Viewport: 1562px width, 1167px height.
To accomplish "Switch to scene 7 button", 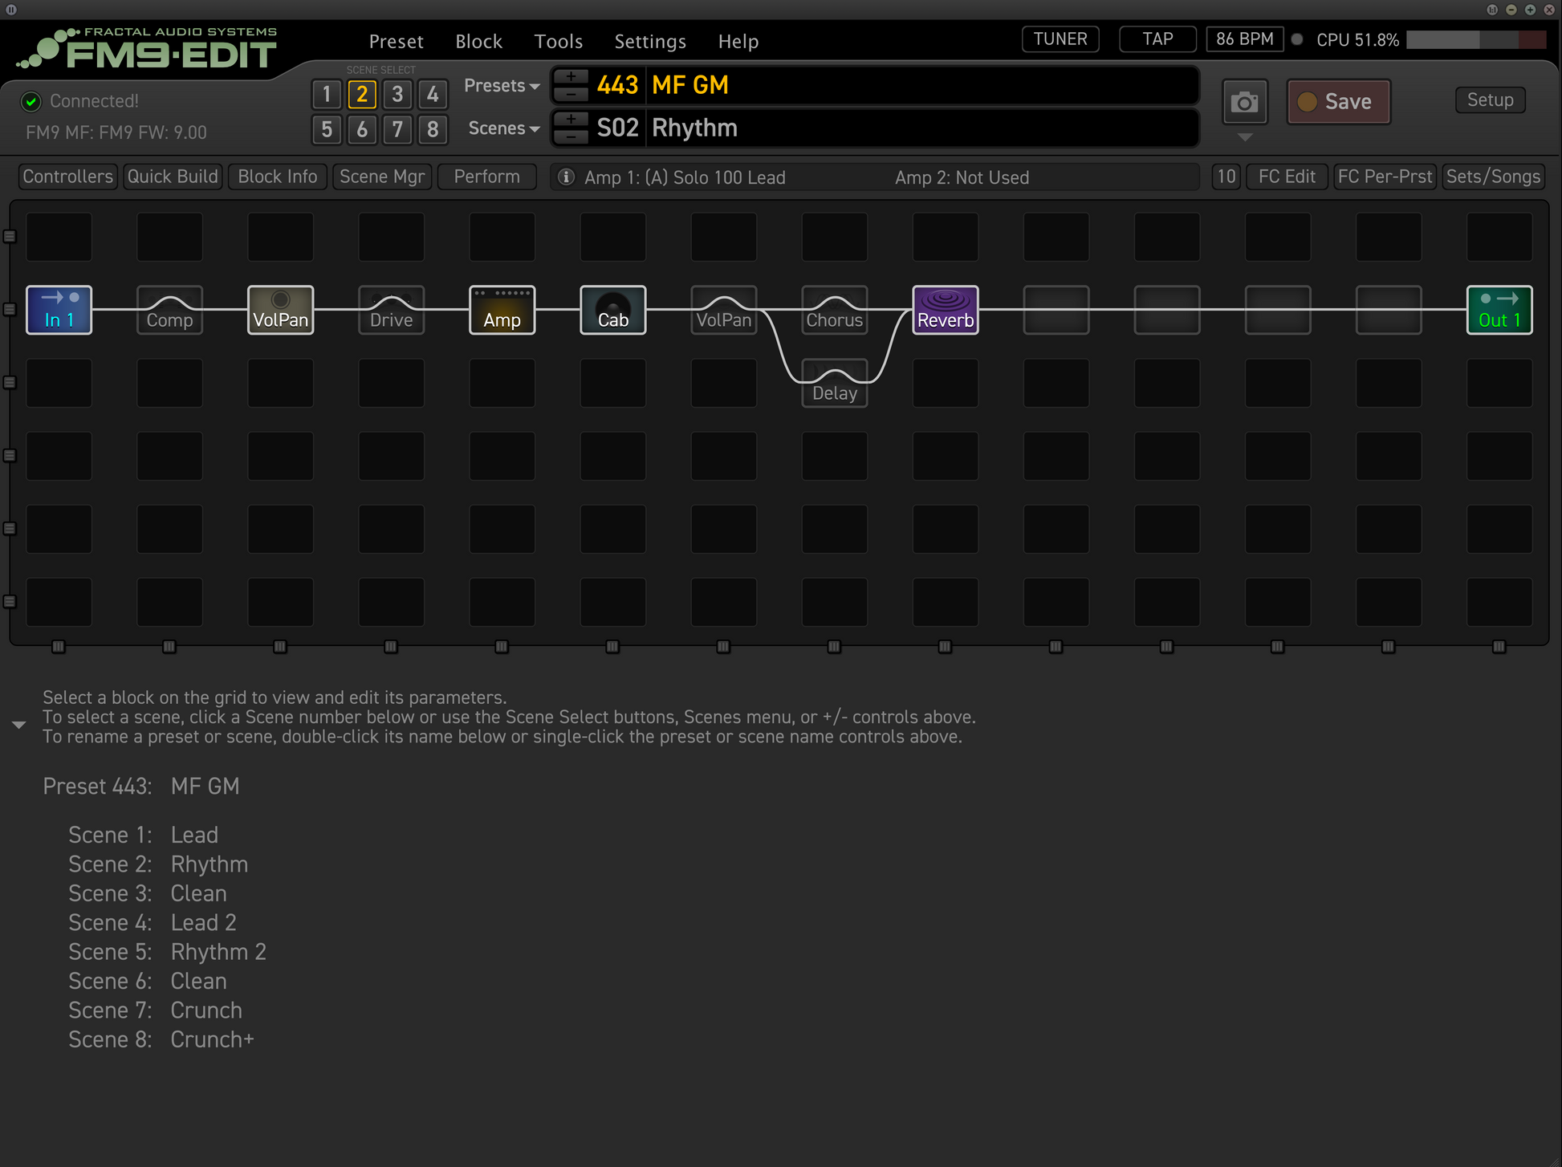I will coord(397,129).
